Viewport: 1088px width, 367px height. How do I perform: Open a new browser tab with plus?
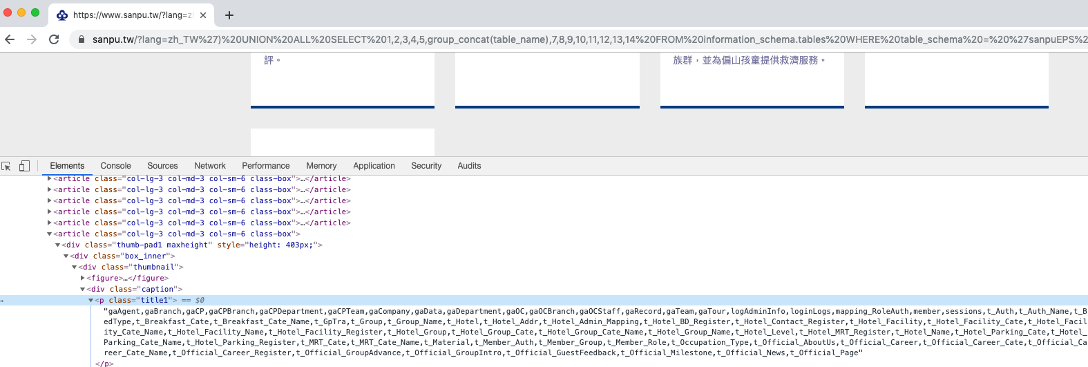(x=229, y=15)
